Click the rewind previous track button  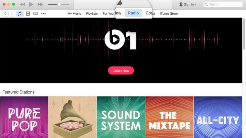click(x=22, y=4)
